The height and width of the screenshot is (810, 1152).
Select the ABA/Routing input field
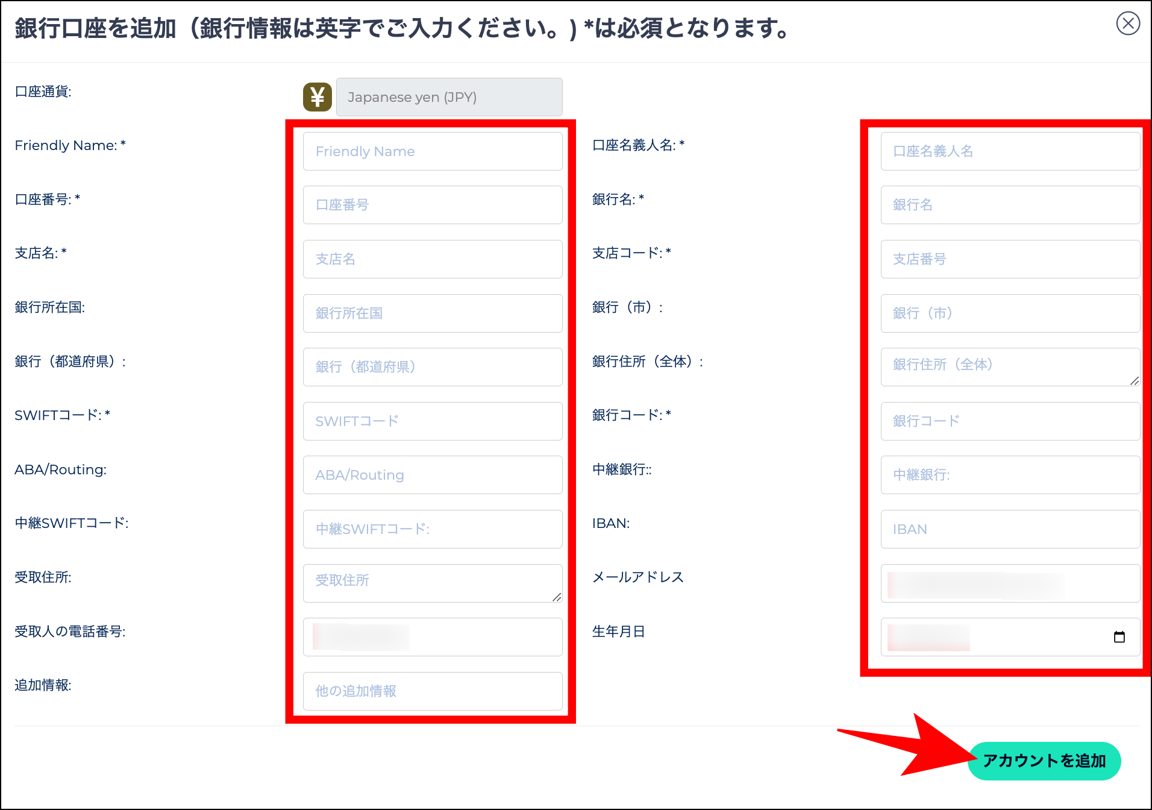coord(432,474)
